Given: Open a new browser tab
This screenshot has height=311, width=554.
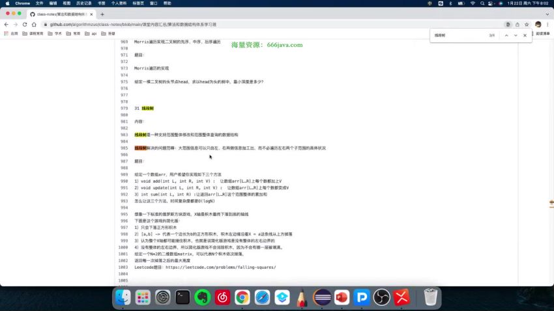Looking at the screenshot, I should (102, 14).
